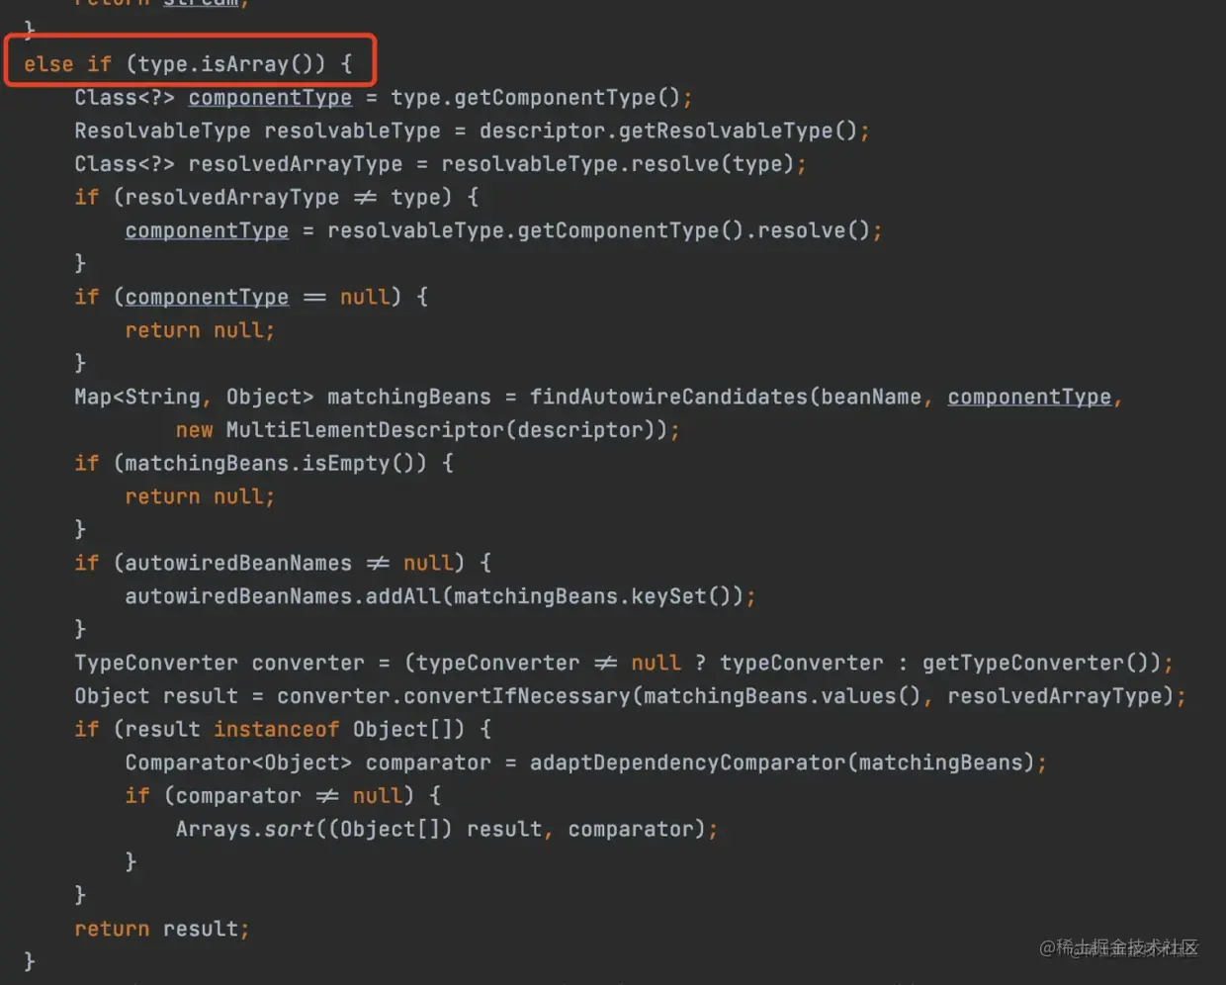Image resolution: width=1226 pixels, height=985 pixels.
Task: Click matchingBeans.isEmpty() condition
Action: [x=276, y=464]
